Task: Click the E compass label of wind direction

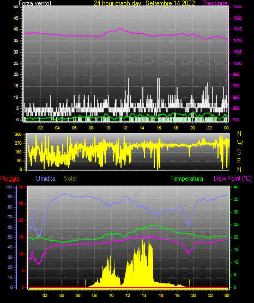Action: click(239, 161)
